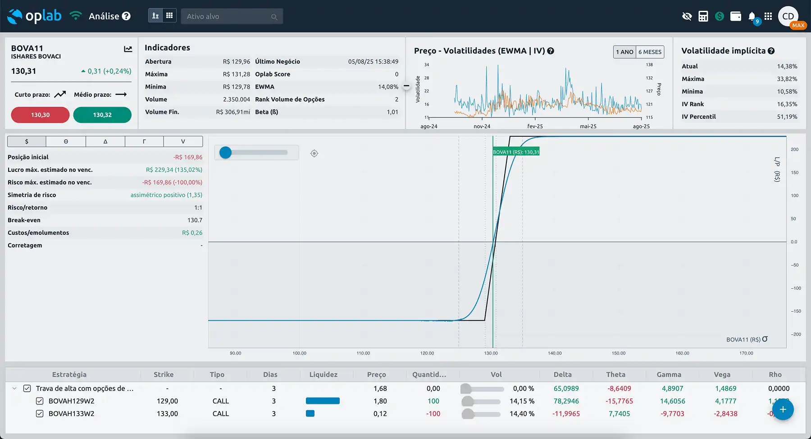Open the wallet icon in top bar
Screen dimensions: 811x439
(x=736, y=16)
